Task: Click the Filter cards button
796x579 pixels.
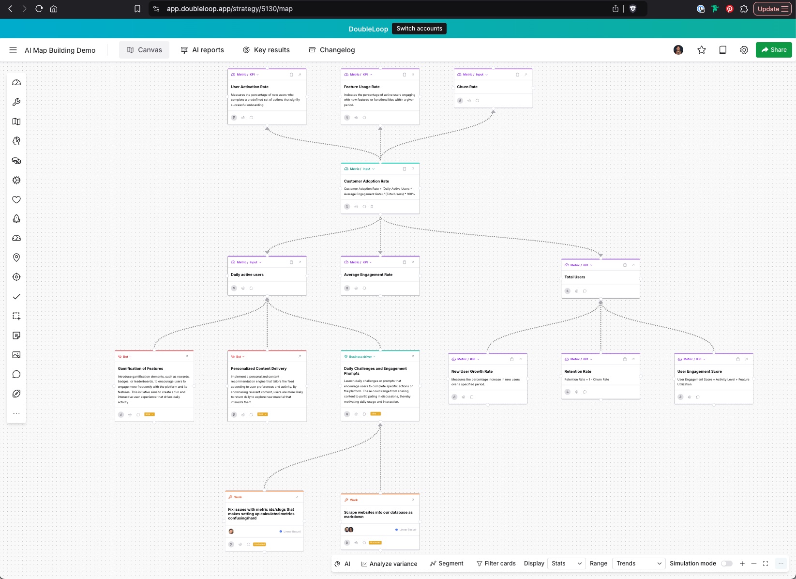Action: pyautogui.click(x=496, y=564)
